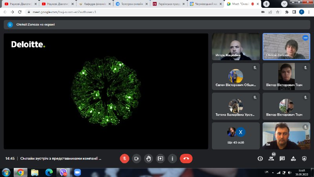Open the chat panel
The height and width of the screenshot is (177, 314).
282,159
